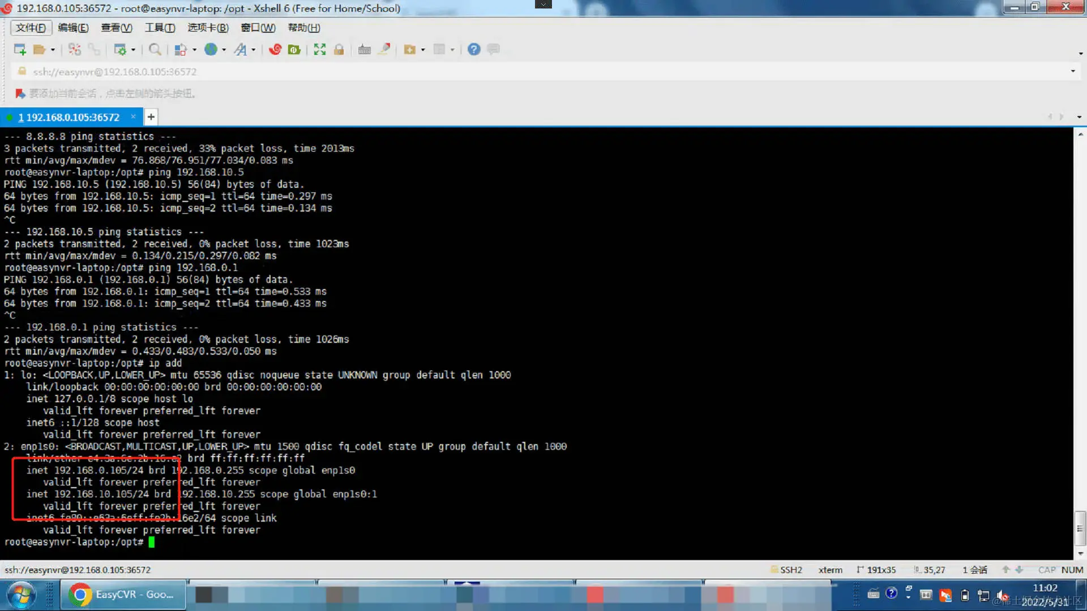This screenshot has height=611, width=1087.
Task: Click the fullscreen arrows icon
Action: (320, 50)
